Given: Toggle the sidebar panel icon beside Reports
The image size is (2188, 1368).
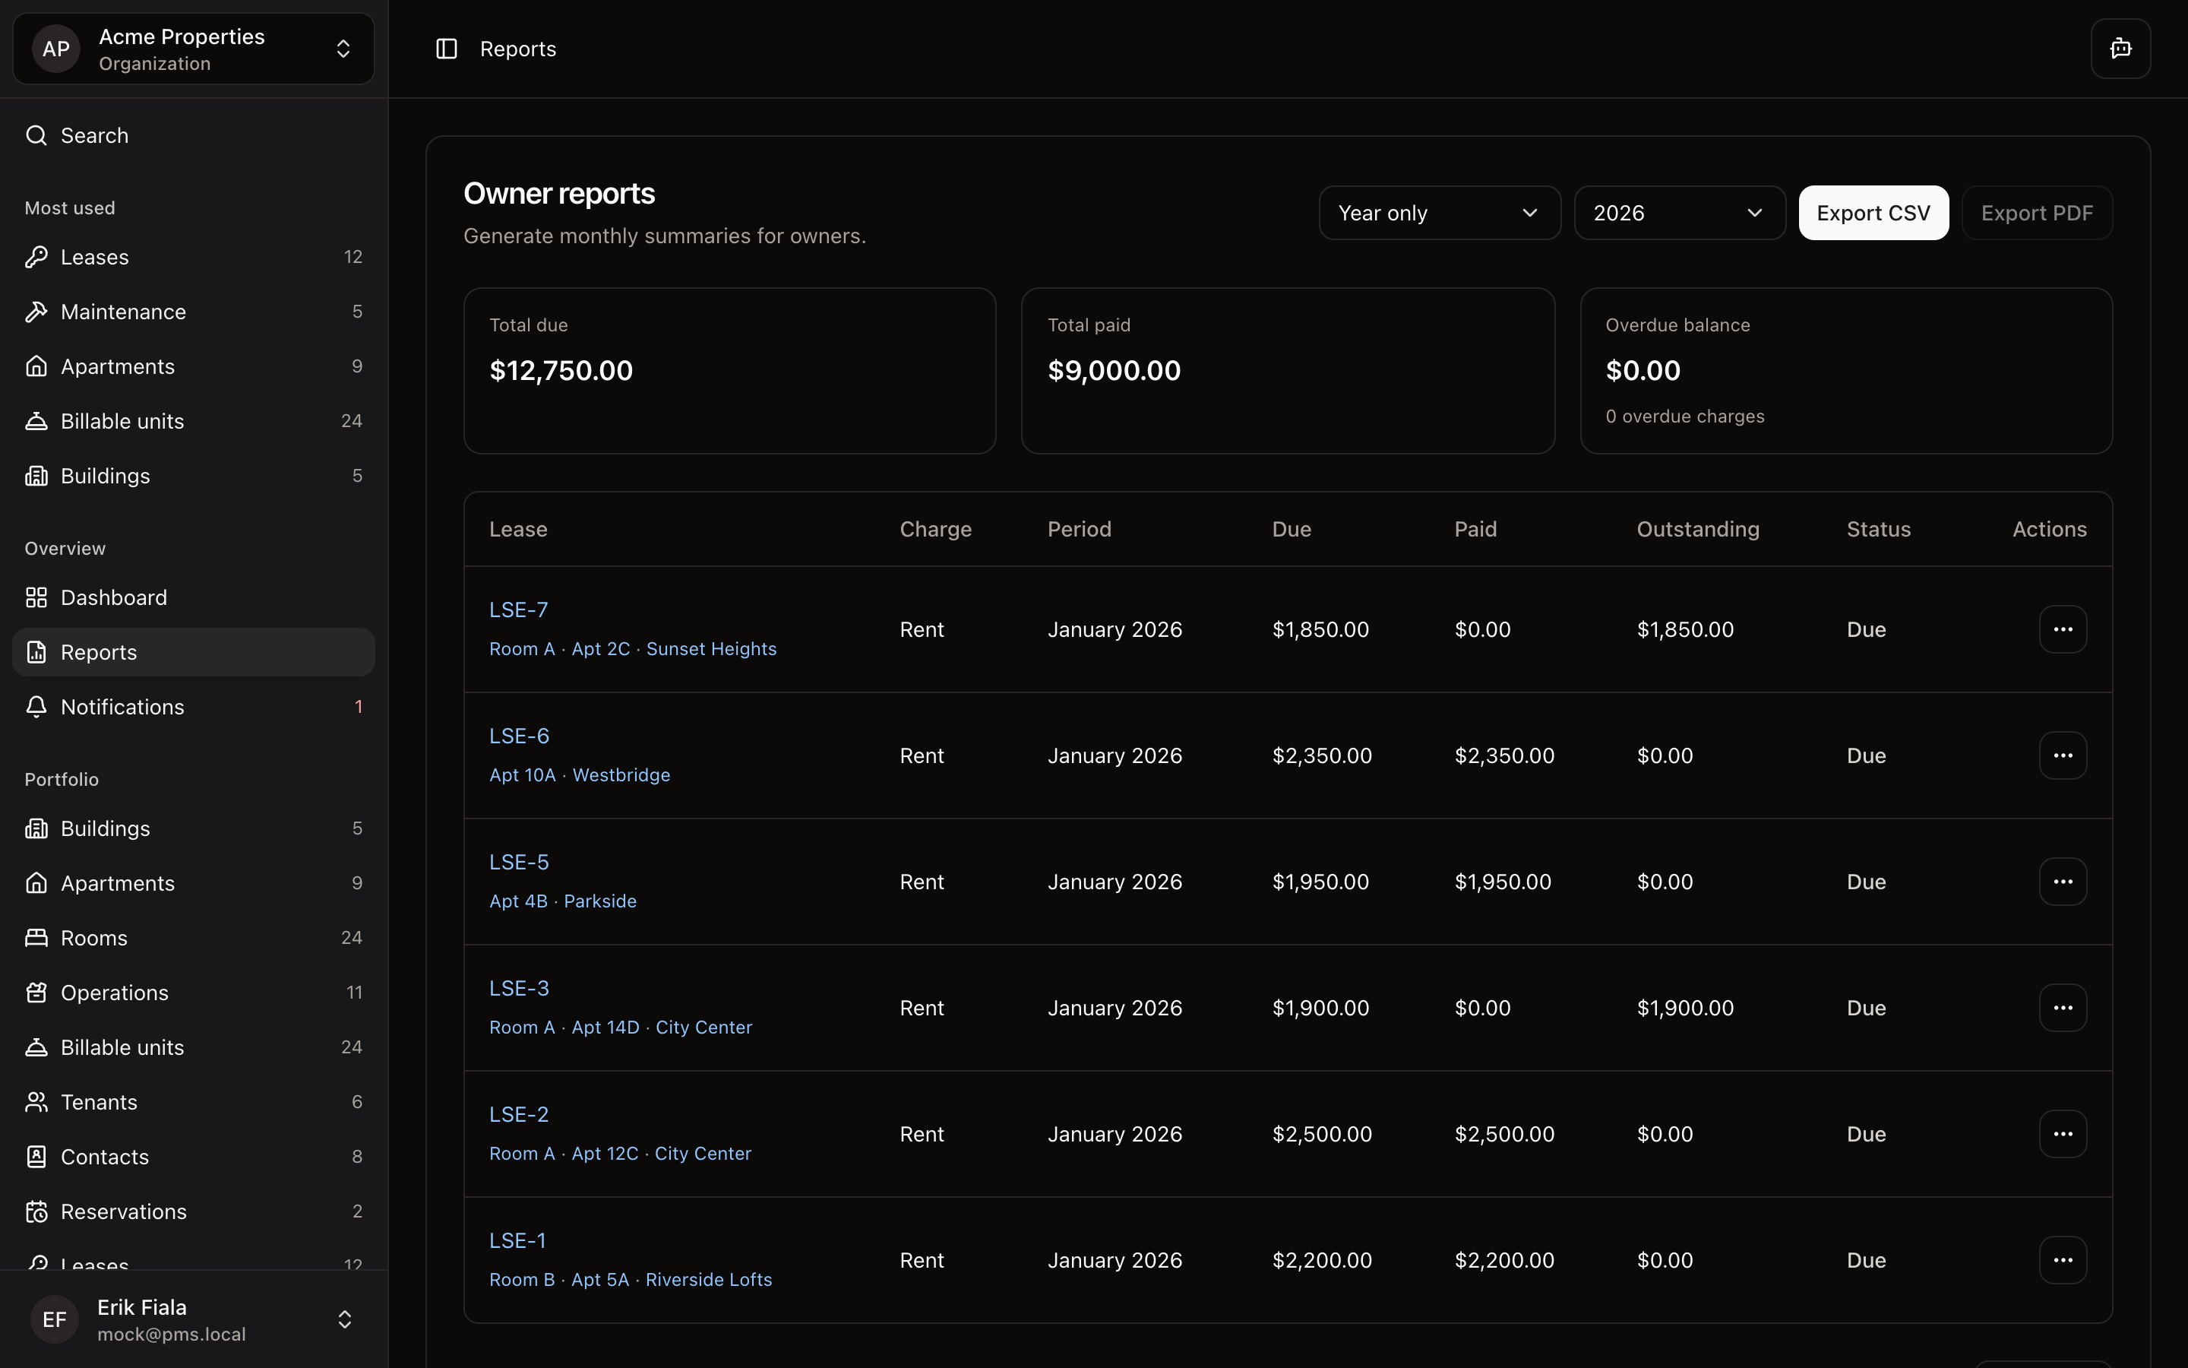Looking at the screenshot, I should click(x=447, y=48).
